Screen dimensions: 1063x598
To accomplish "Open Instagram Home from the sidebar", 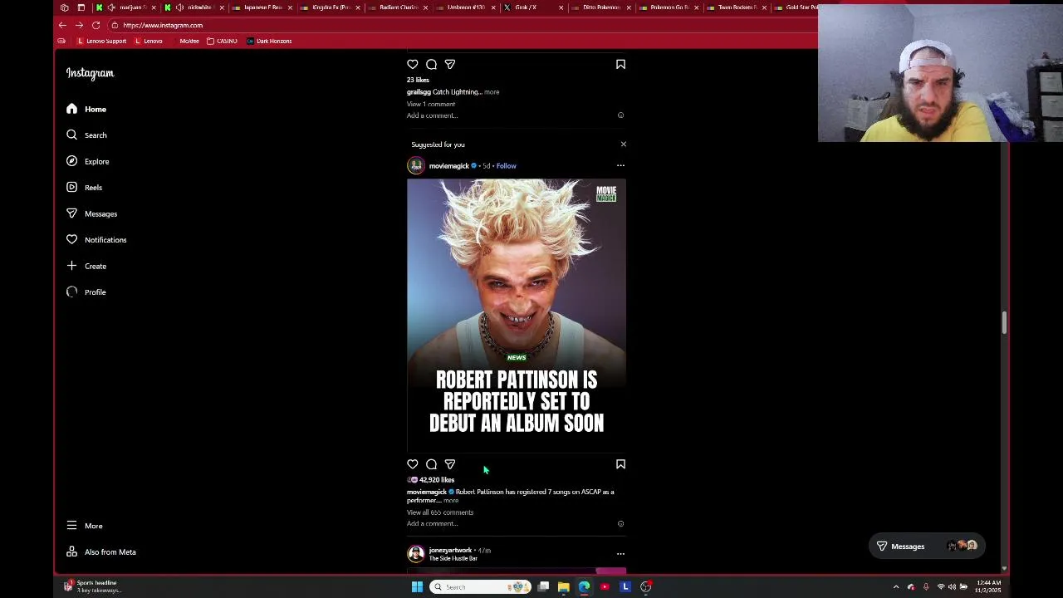I will pyautogui.click(x=86, y=109).
